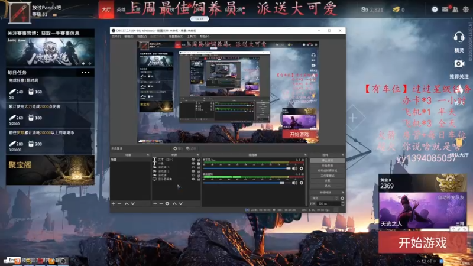The width and height of the screenshot is (473, 266).
Task: Open the 每日任务 three-dots menu
Action: coord(85,72)
